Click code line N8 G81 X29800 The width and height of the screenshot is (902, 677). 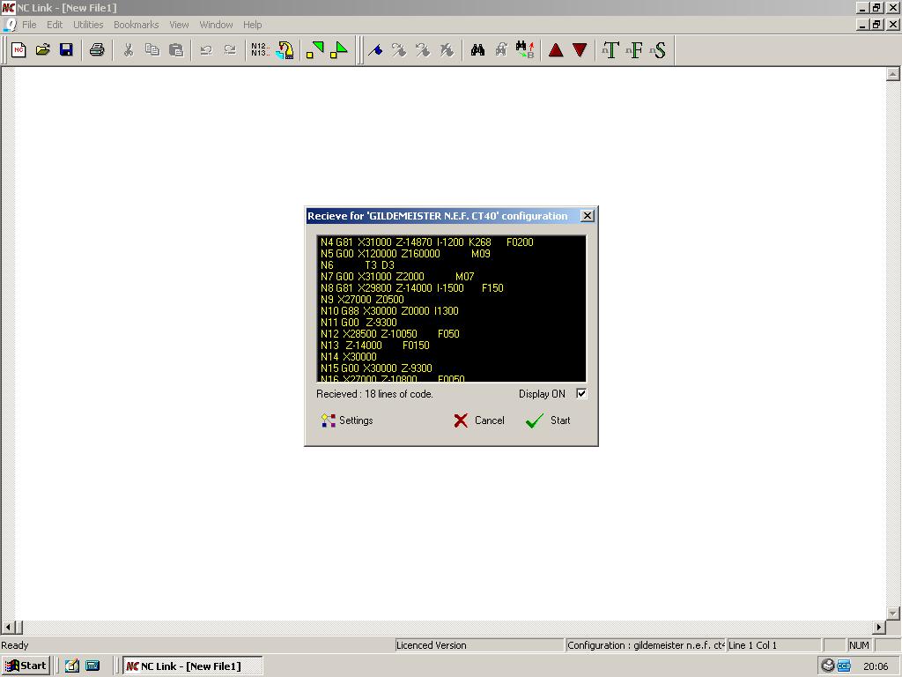point(412,288)
